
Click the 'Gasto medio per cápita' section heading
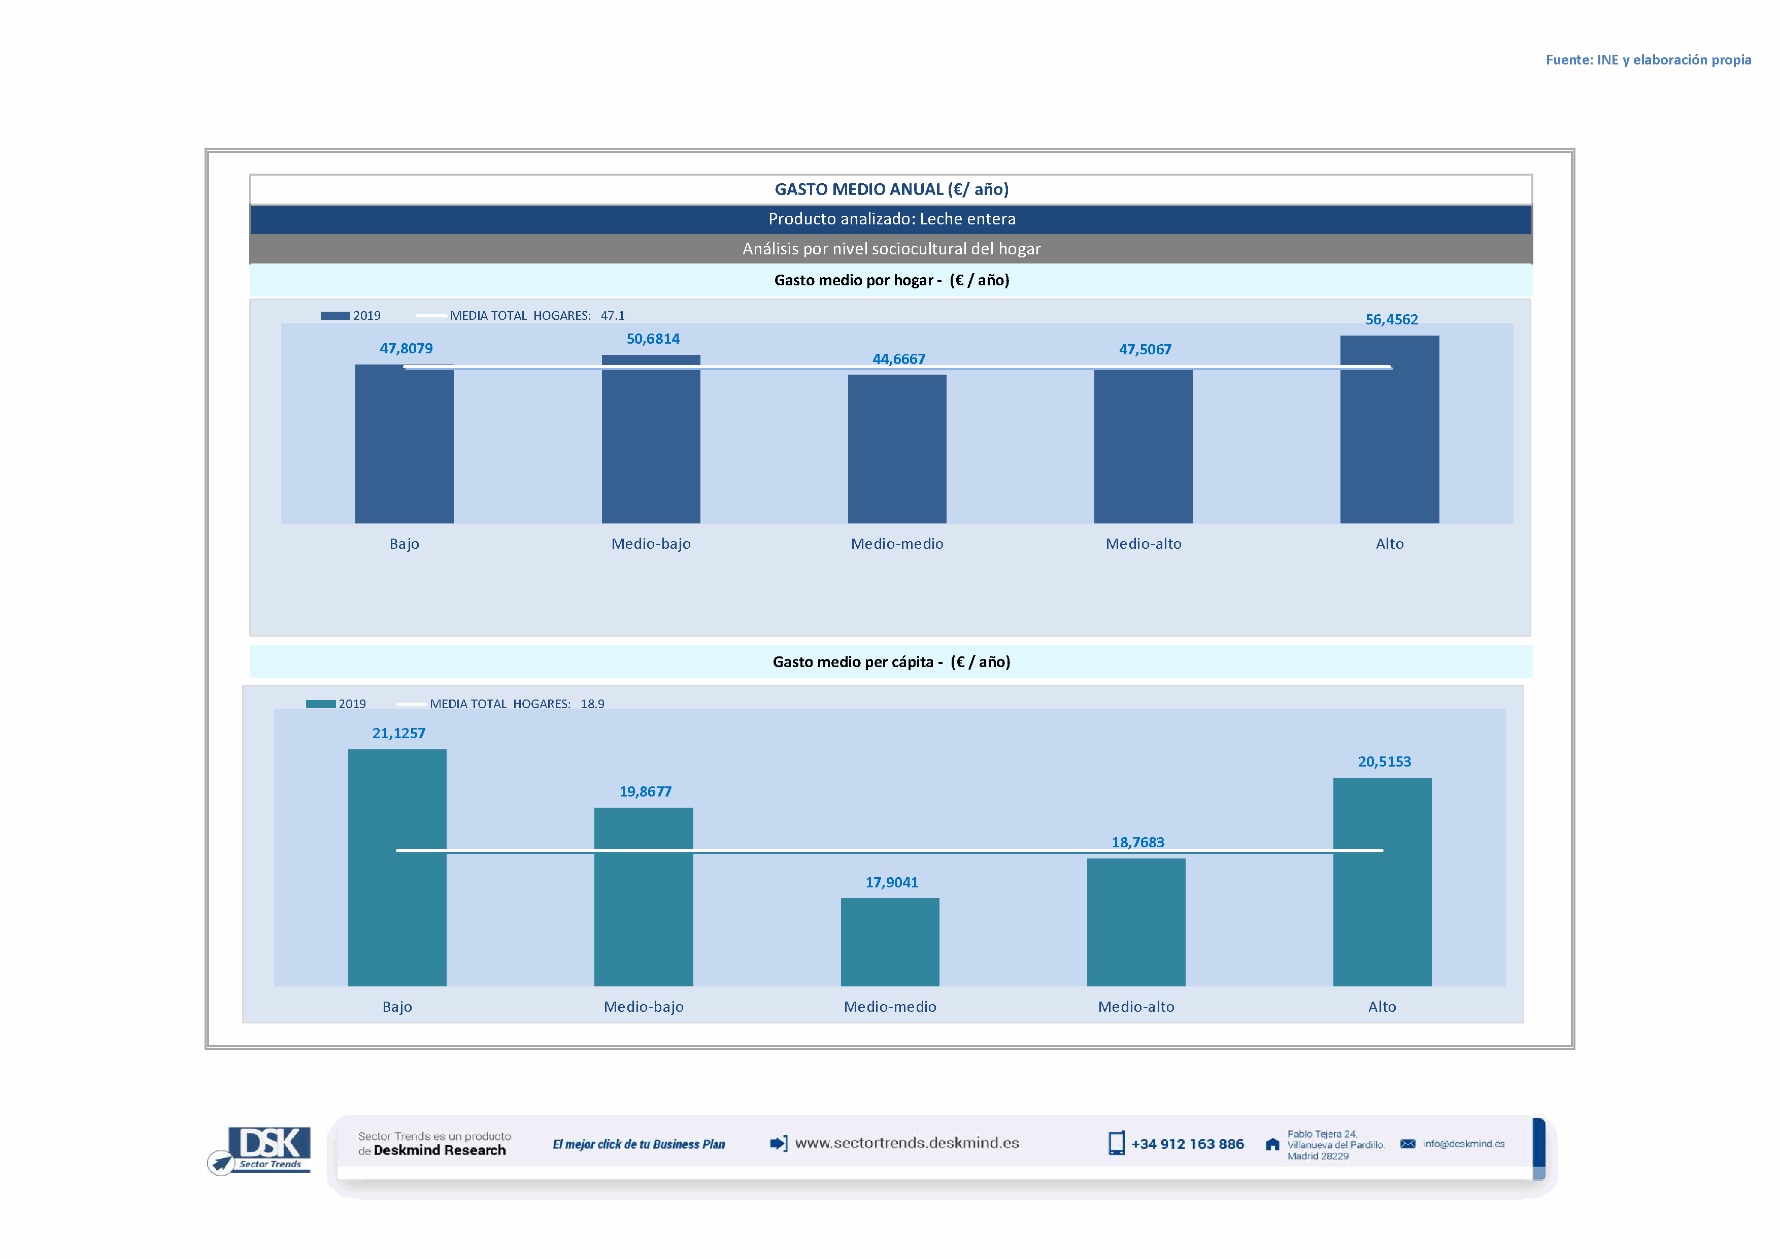tap(891, 662)
